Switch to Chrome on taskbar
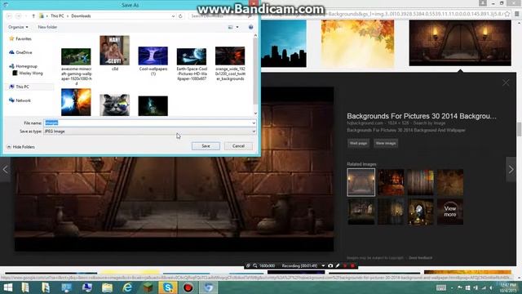522x294 pixels. coord(209,287)
